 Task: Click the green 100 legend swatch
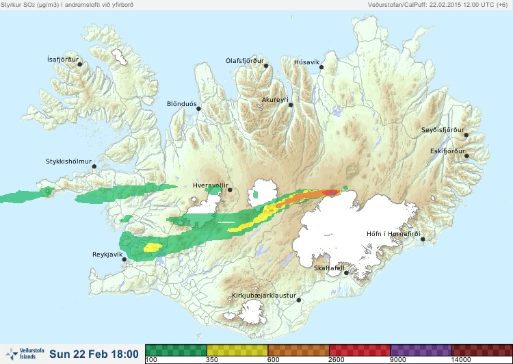pos(176,350)
